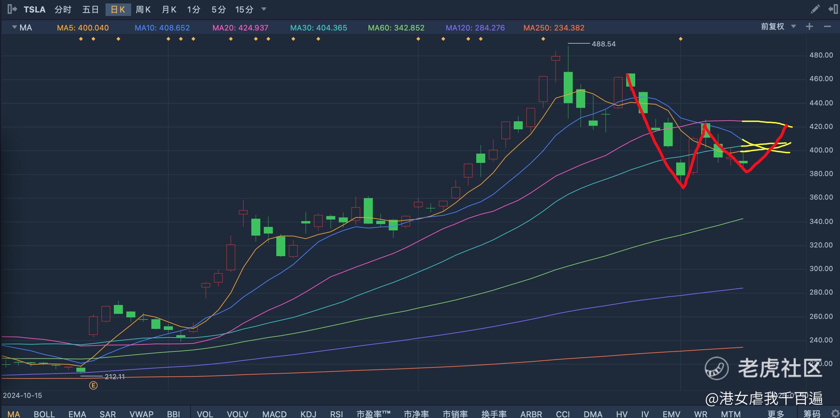
Task: Toggle the MACD sub-indicator
Action: (274, 414)
